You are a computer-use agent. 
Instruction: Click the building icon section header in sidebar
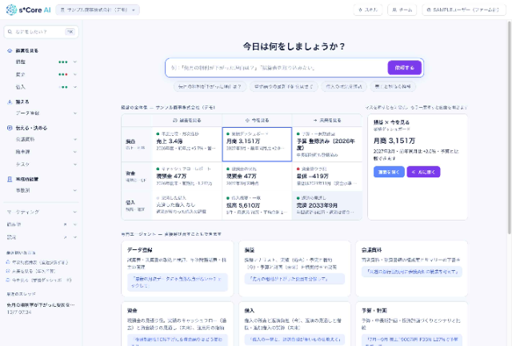[10, 179]
